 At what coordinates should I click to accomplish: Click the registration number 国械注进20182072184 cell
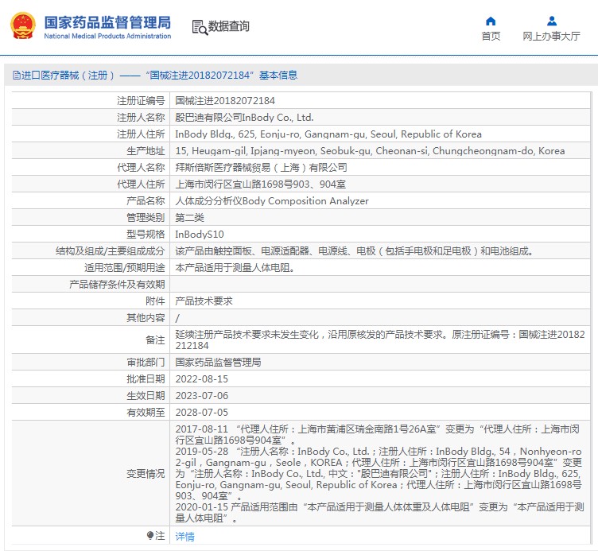pos(225,101)
